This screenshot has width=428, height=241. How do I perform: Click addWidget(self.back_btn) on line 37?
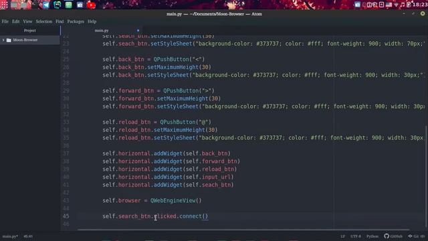point(192,153)
